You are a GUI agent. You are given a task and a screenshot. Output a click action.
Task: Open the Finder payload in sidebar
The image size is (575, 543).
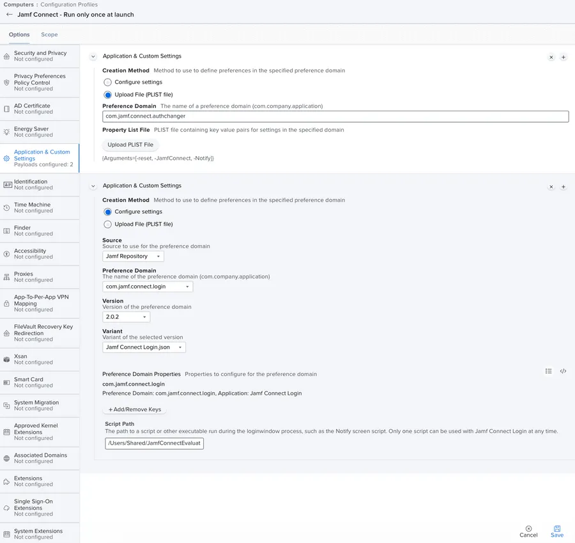coord(40,231)
